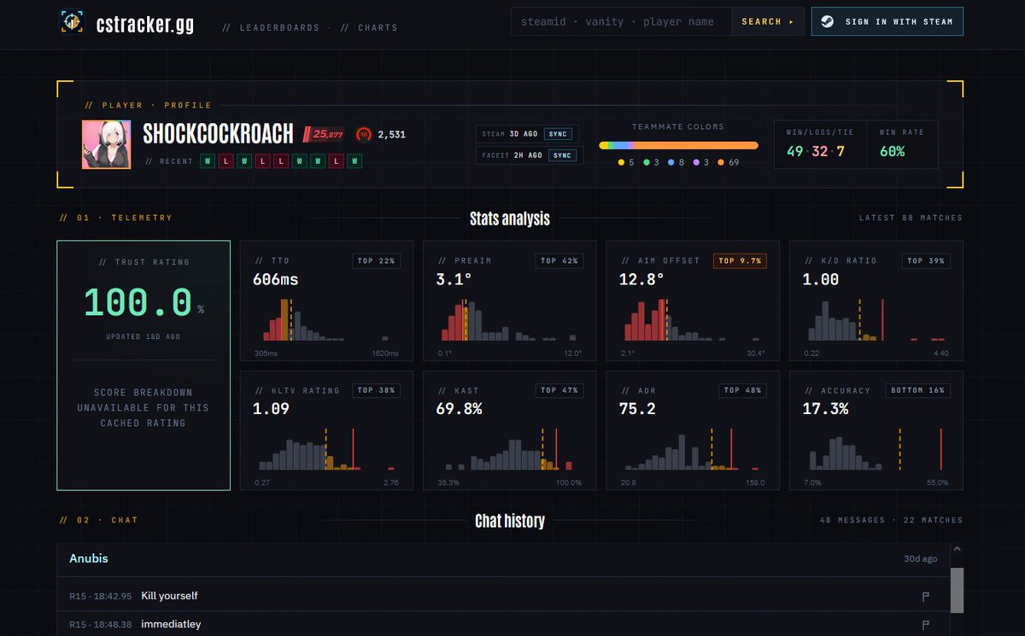Click the Accuracy histogram chart

pyautogui.click(x=876, y=450)
